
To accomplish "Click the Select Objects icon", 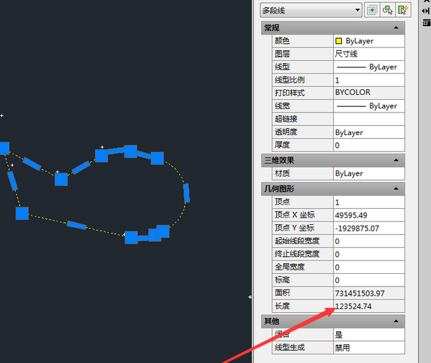I will click(388, 10).
